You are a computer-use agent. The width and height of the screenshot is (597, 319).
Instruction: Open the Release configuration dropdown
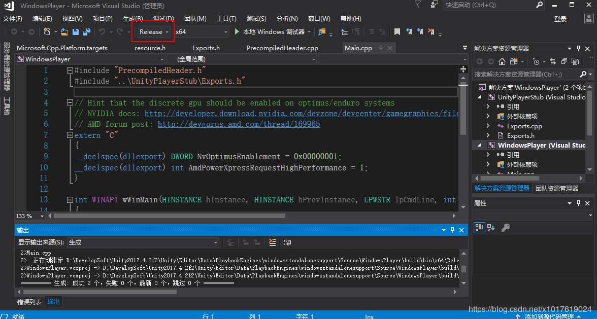tap(154, 32)
